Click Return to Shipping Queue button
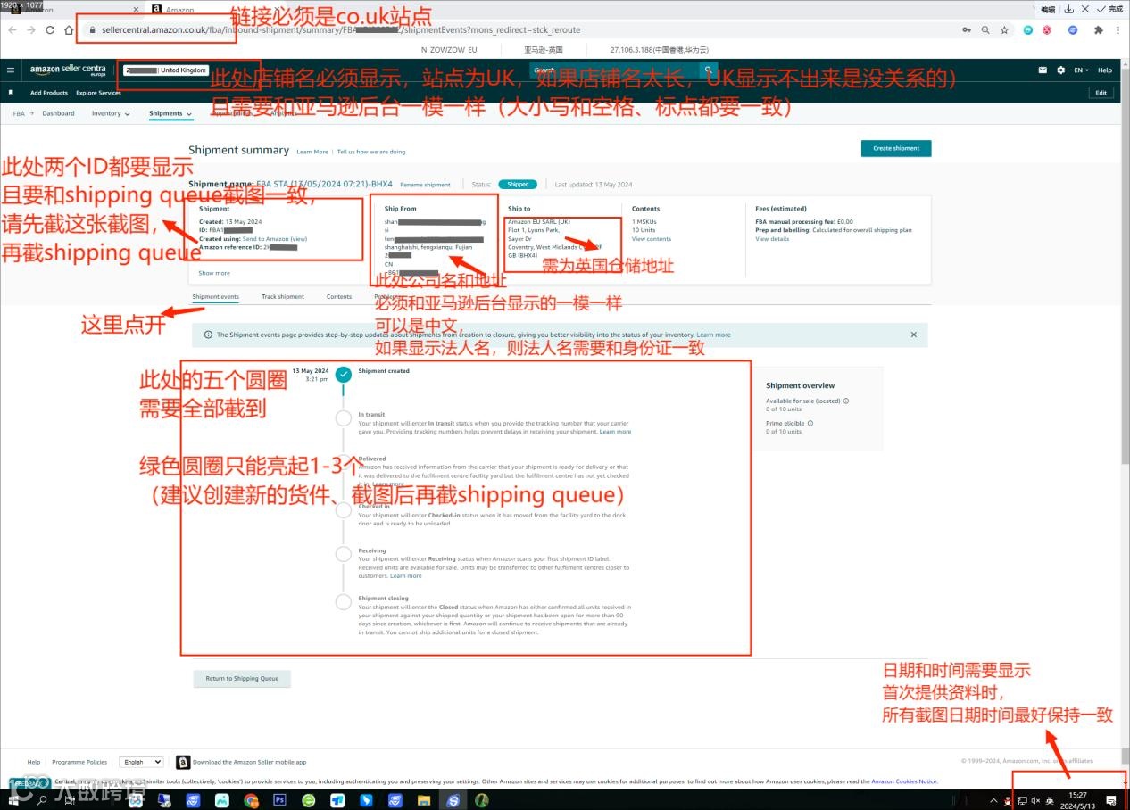Screen dimensions: 1130x810 [242, 679]
